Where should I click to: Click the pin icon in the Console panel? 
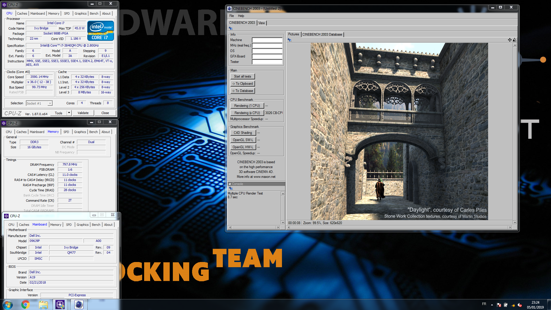231,188
